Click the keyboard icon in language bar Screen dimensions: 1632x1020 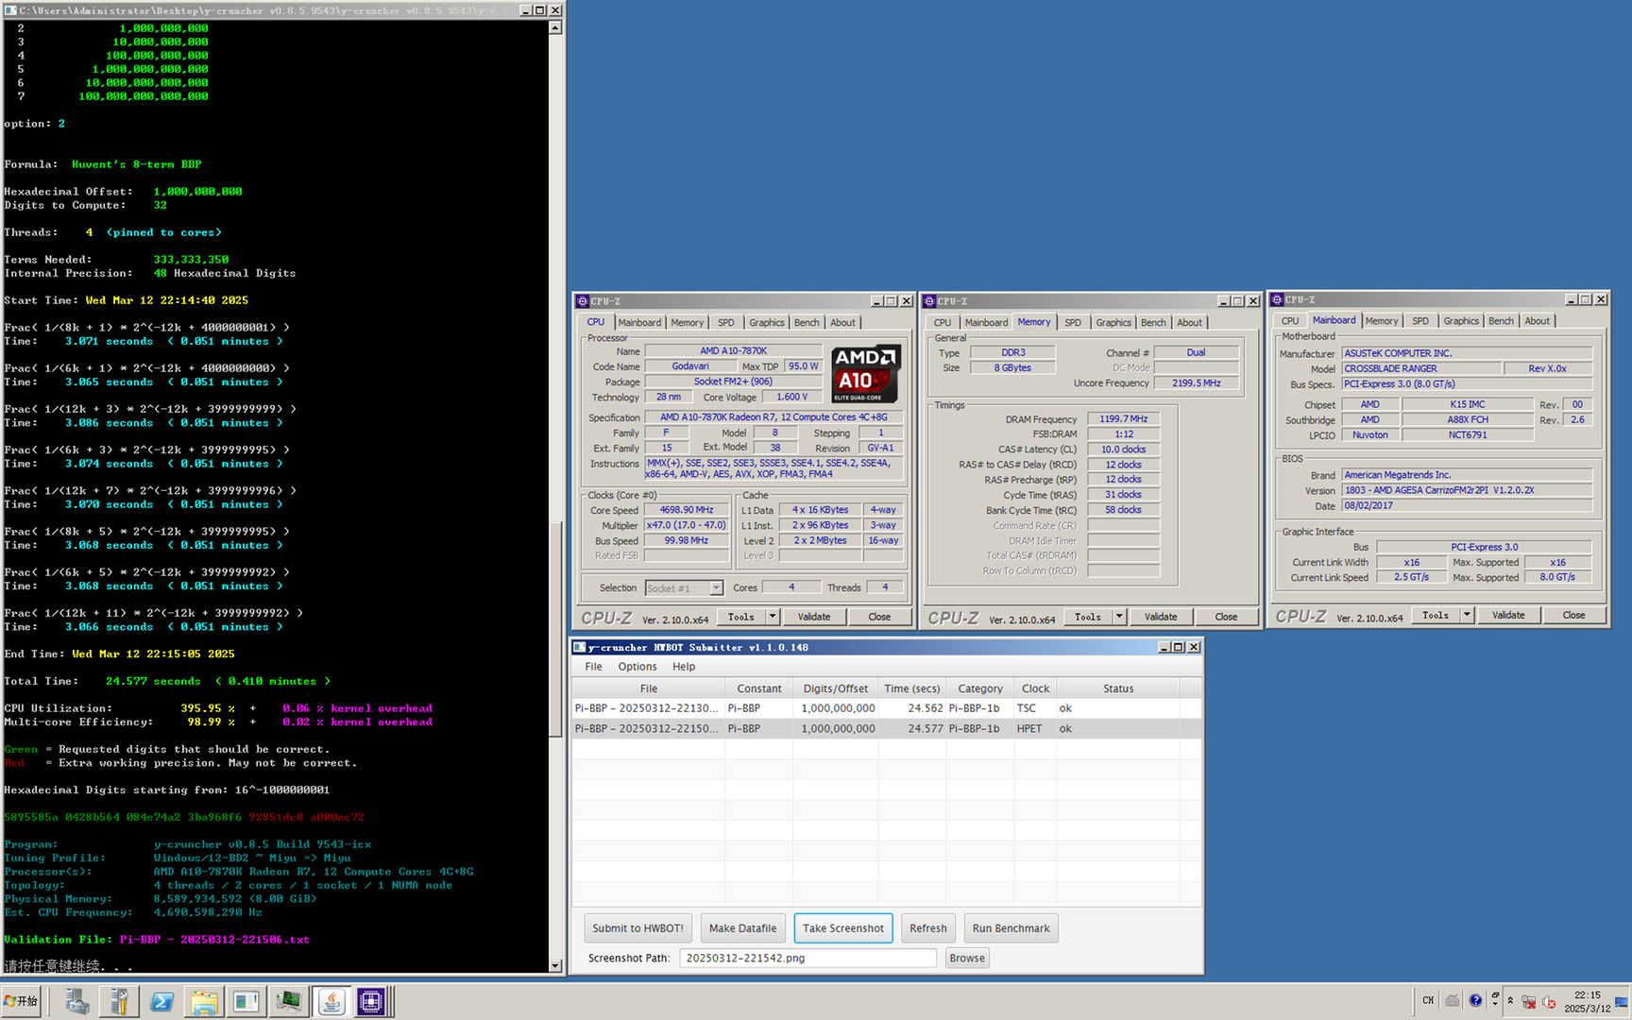(1453, 1000)
